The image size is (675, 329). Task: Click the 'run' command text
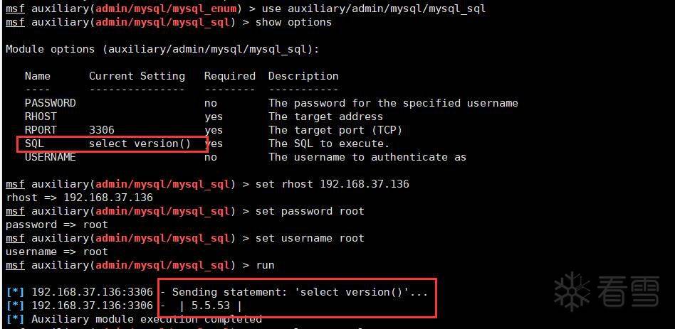tap(265, 265)
